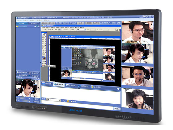The image size is (173, 130).
Task: Click the button beside the microphone volume slider
Action: [36, 99]
